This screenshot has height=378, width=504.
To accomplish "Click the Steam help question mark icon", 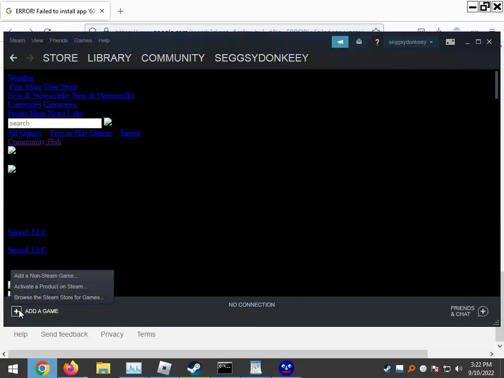I will 377,42.
